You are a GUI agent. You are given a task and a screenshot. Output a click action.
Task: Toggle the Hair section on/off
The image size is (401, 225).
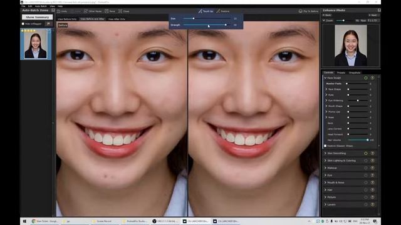coord(366,190)
